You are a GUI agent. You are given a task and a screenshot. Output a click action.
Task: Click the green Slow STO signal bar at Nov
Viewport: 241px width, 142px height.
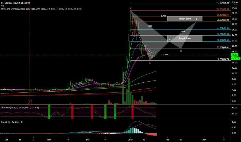pyautogui.click(x=49, y=112)
